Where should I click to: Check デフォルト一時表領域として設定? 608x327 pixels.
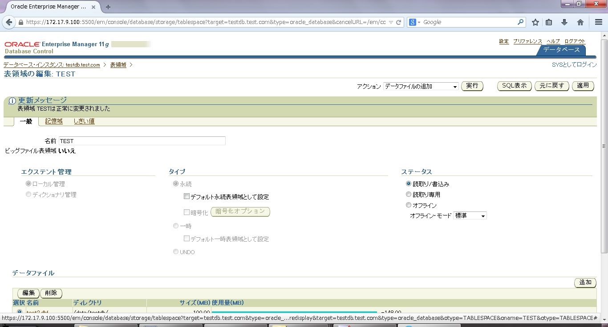click(187, 239)
